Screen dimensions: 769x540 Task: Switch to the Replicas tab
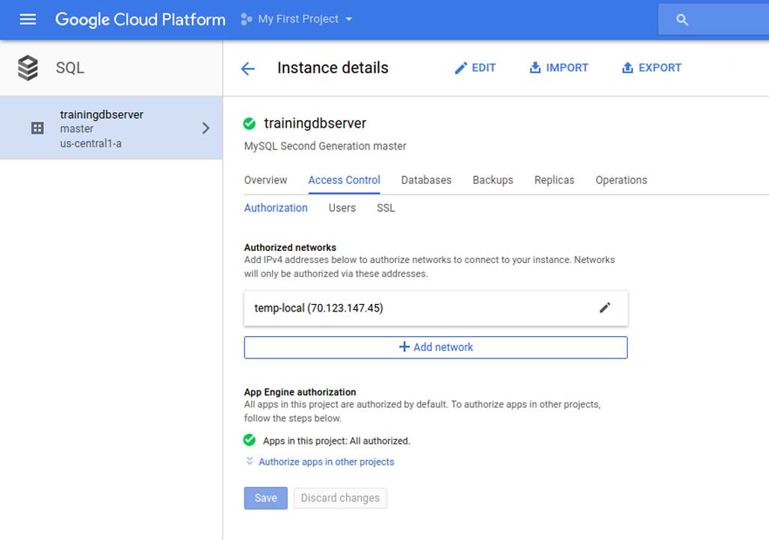pos(555,180)
